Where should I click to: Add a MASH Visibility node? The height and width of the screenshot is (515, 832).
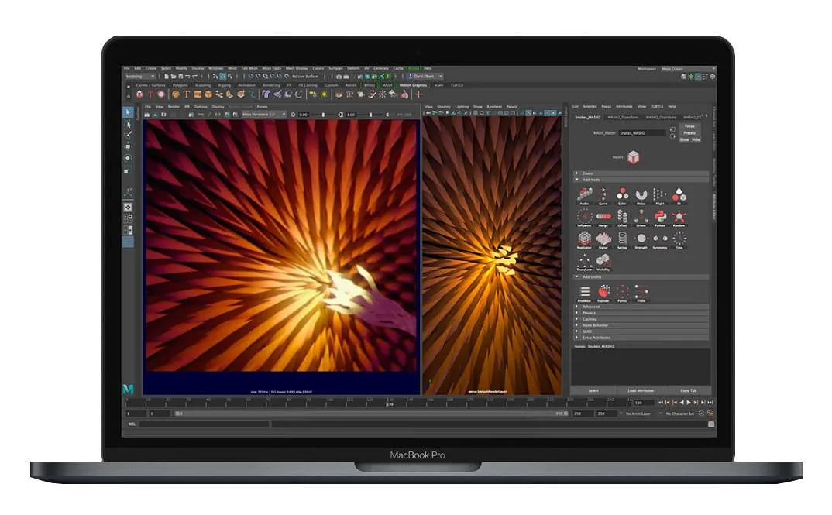click(x=603, y=262)
